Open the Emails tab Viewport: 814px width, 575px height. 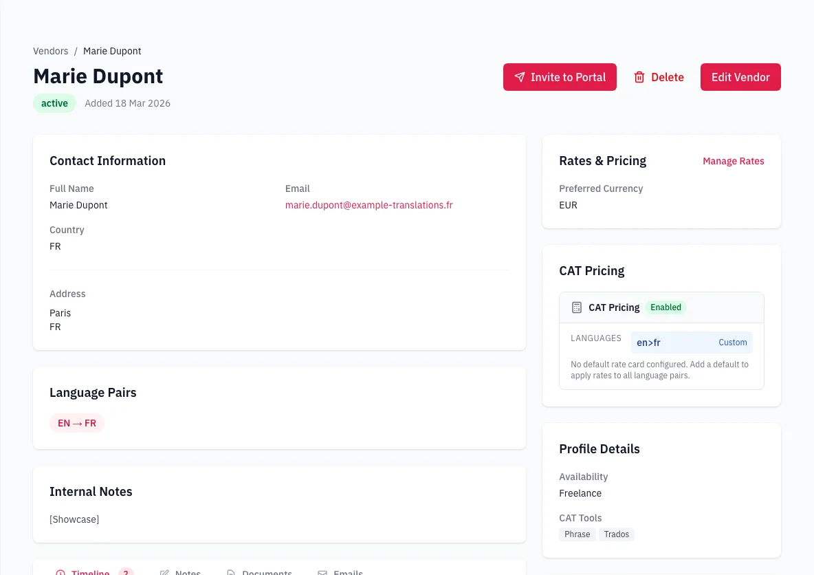tap(349, 572)
